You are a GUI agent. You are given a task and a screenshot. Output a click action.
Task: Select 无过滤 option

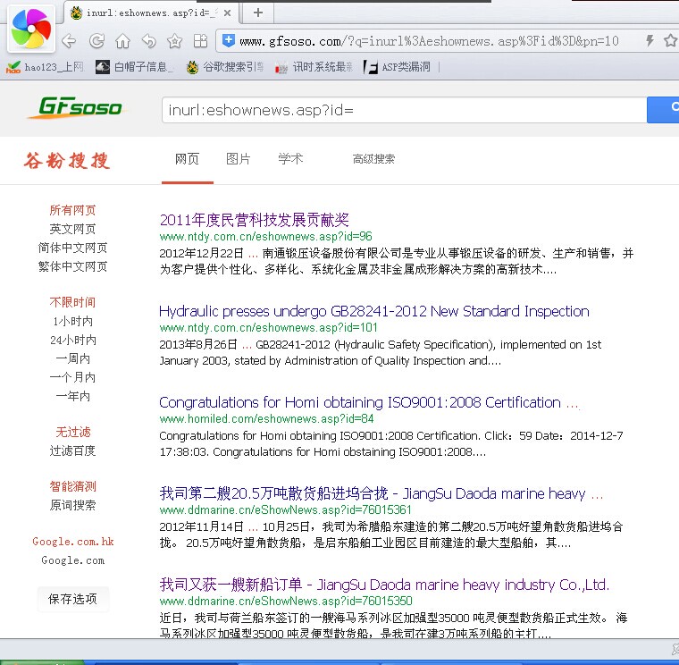(x=72, y=432)
